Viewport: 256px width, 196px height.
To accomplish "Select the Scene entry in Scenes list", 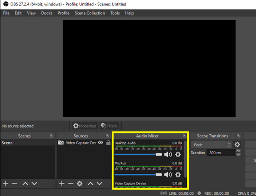I will [x=28, y=143].
